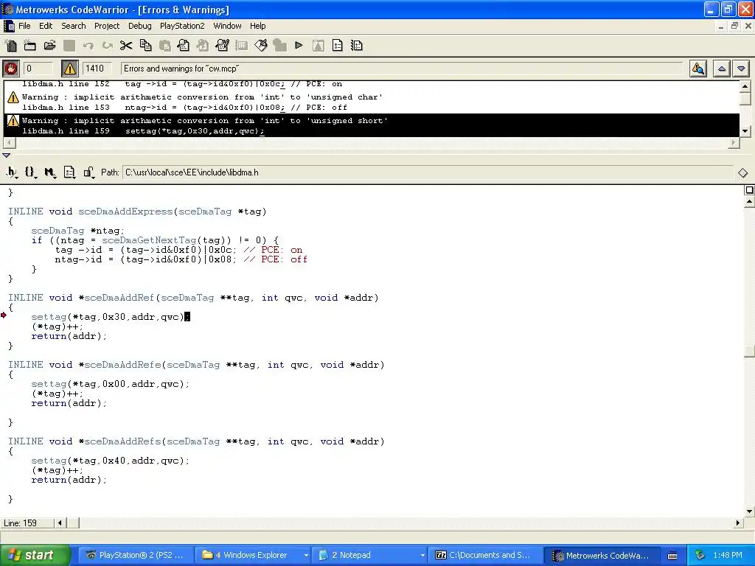Click the Preferences magnifier-and-pencil icon
Viewport: 755px width, 566px height.
[x=222, y=46]
